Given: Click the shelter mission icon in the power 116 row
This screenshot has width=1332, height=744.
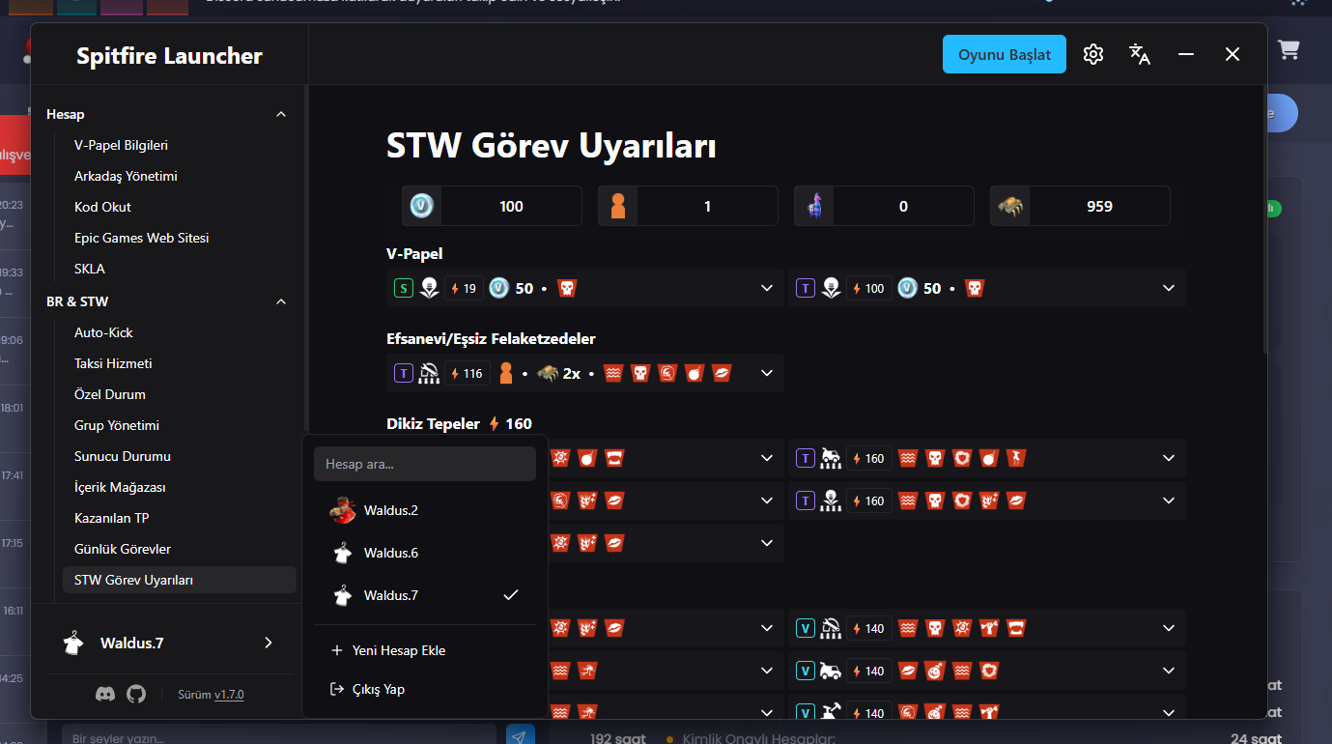Looking at the screenshot, I should pyautogui.click(x=429, y=373).
